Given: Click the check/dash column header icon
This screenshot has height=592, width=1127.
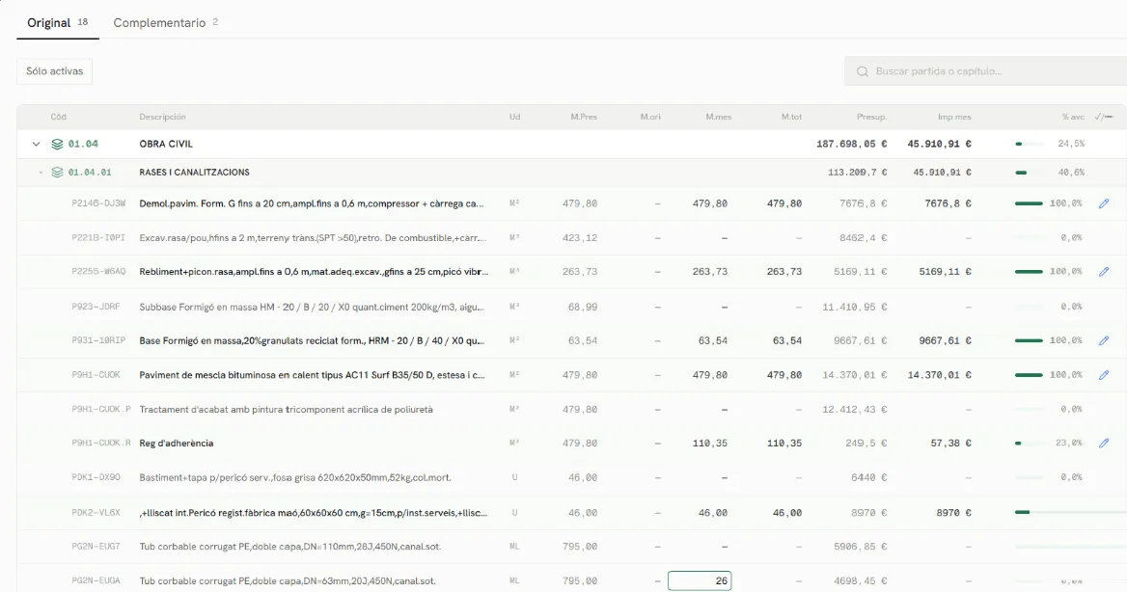Looking at the screenshot, I should pos(1103,117).
